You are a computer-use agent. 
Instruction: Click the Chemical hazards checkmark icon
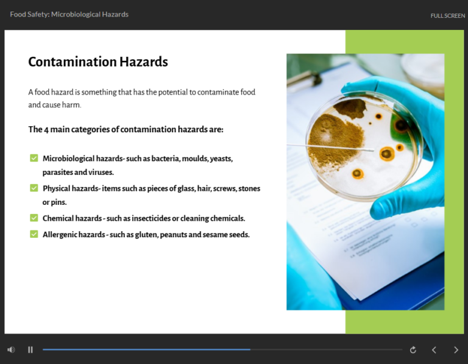[34, 218]
